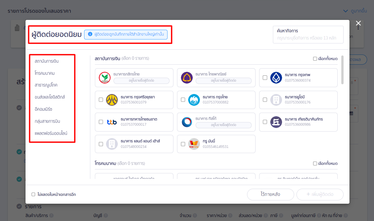This screenshot has height=221, width=374.
Task: Click the Krungthai Bank bird logo
Action: [194, 100]
